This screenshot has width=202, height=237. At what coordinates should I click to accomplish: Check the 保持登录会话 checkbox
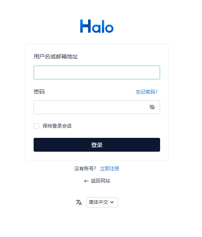pyautogui.click(x=36, y=126)
